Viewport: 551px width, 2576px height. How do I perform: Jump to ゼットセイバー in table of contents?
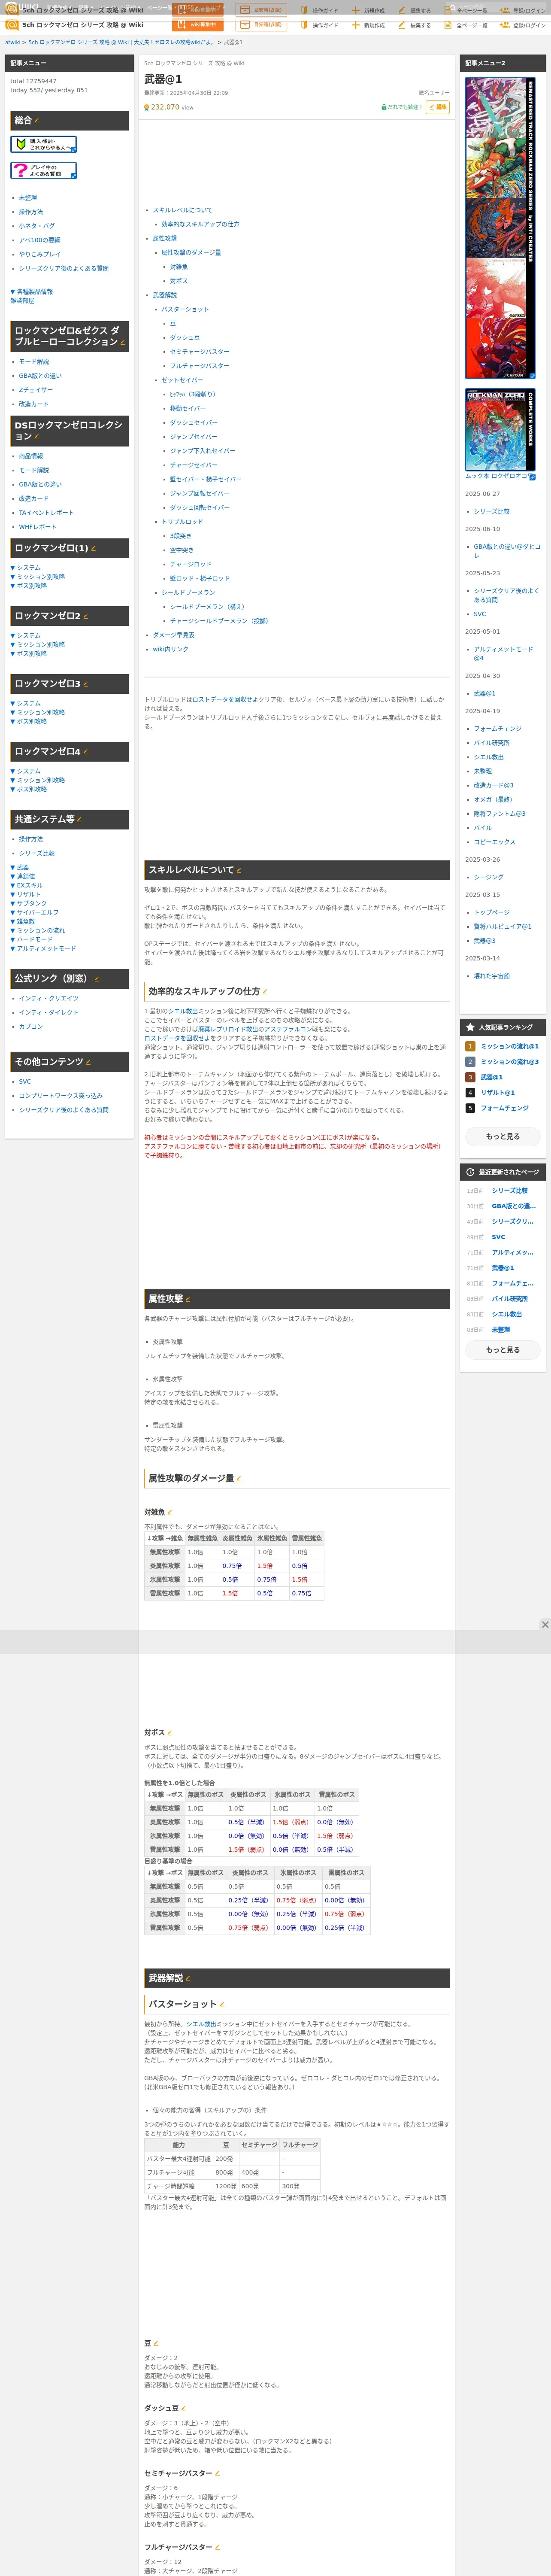click(182, 380)
